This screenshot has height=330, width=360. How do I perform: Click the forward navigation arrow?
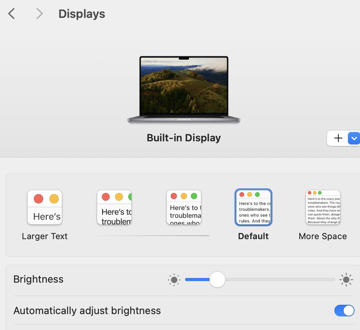coord(39,13)
